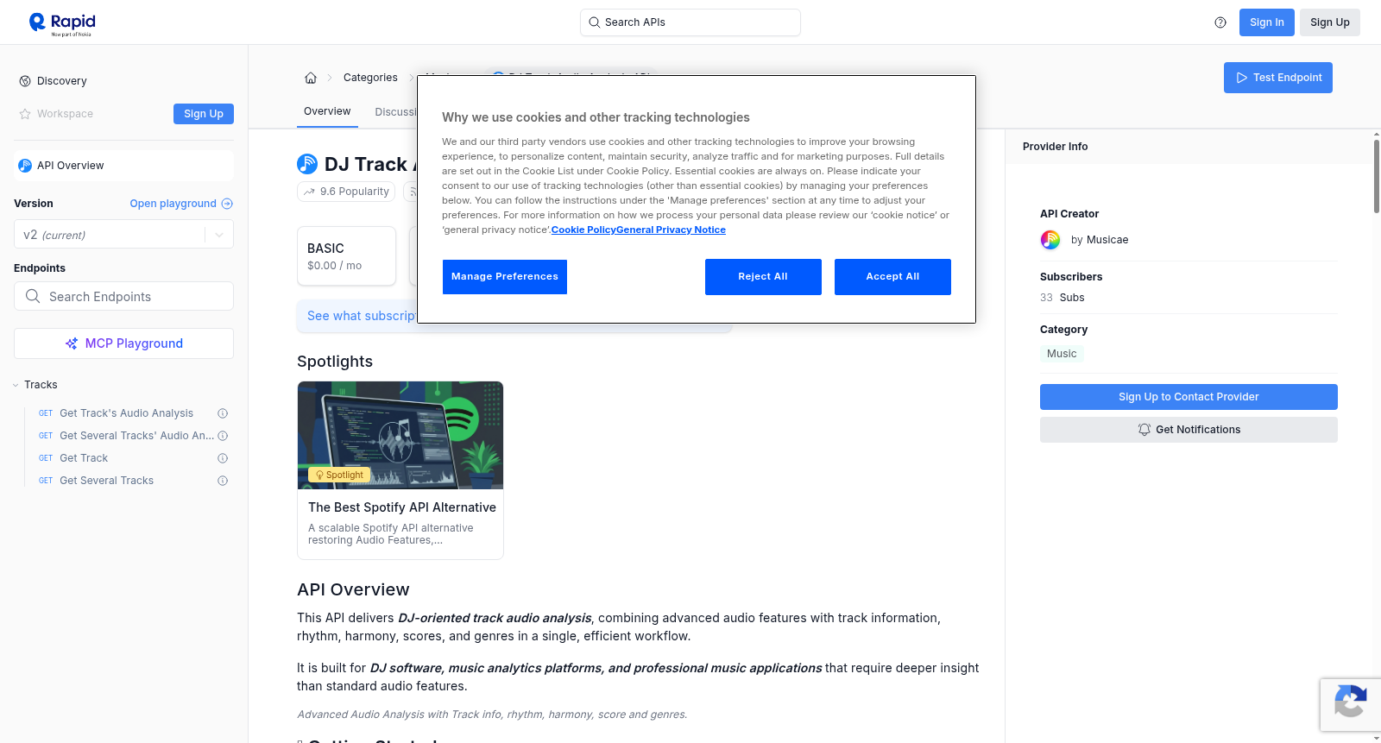Select the Get Track endpoint
Image resolution: width=1381 pixels, height=743 pixels.
(84, 458)
